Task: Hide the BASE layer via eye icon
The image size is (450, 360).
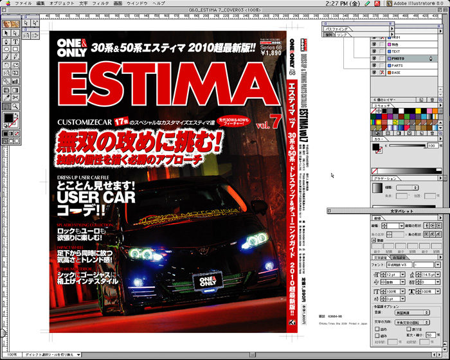Action: pos(374,73)
